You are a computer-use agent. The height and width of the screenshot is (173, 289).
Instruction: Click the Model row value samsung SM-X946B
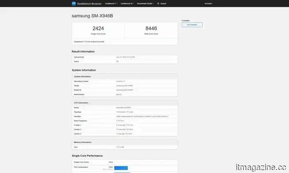125,86
